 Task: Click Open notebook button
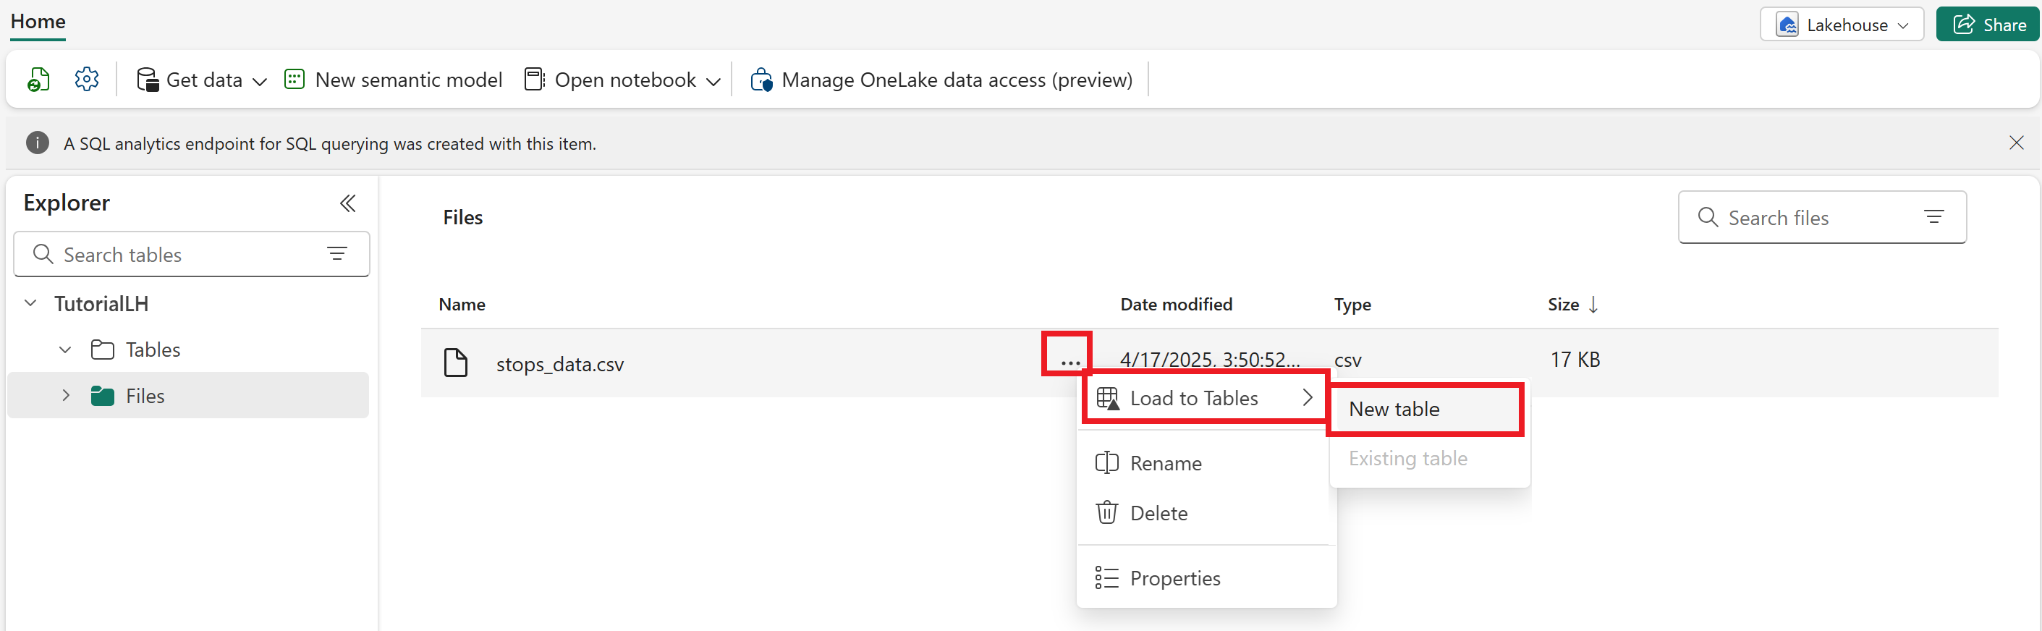click(611, 80)
